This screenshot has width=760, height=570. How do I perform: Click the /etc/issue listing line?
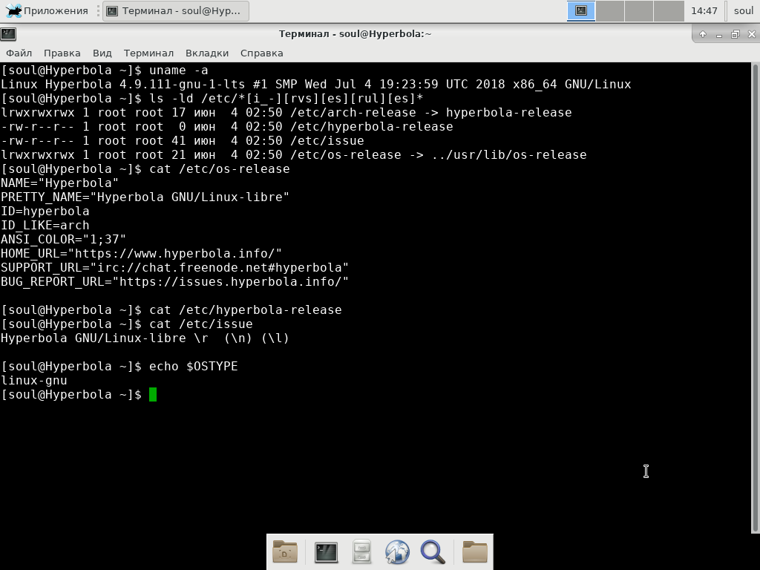coord(183,140)
